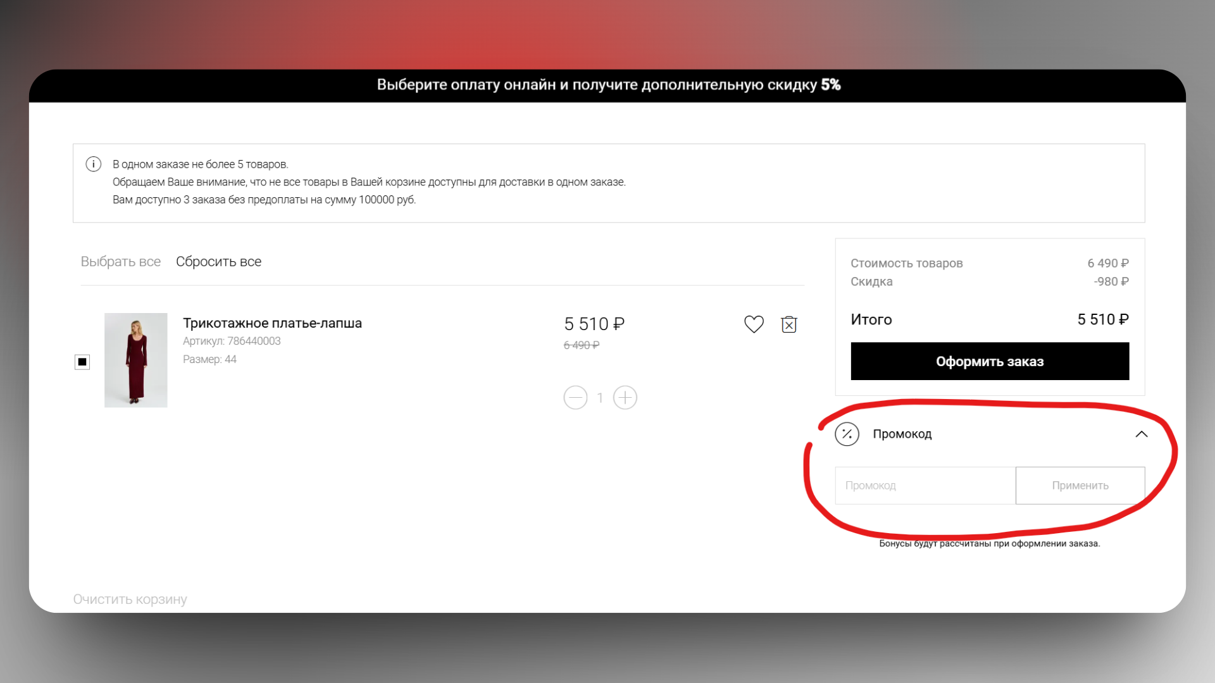The width and height of the screenshot is (1215, 683).
Task: Click the online payment 5% discount banner
Action: pos(608,85)
